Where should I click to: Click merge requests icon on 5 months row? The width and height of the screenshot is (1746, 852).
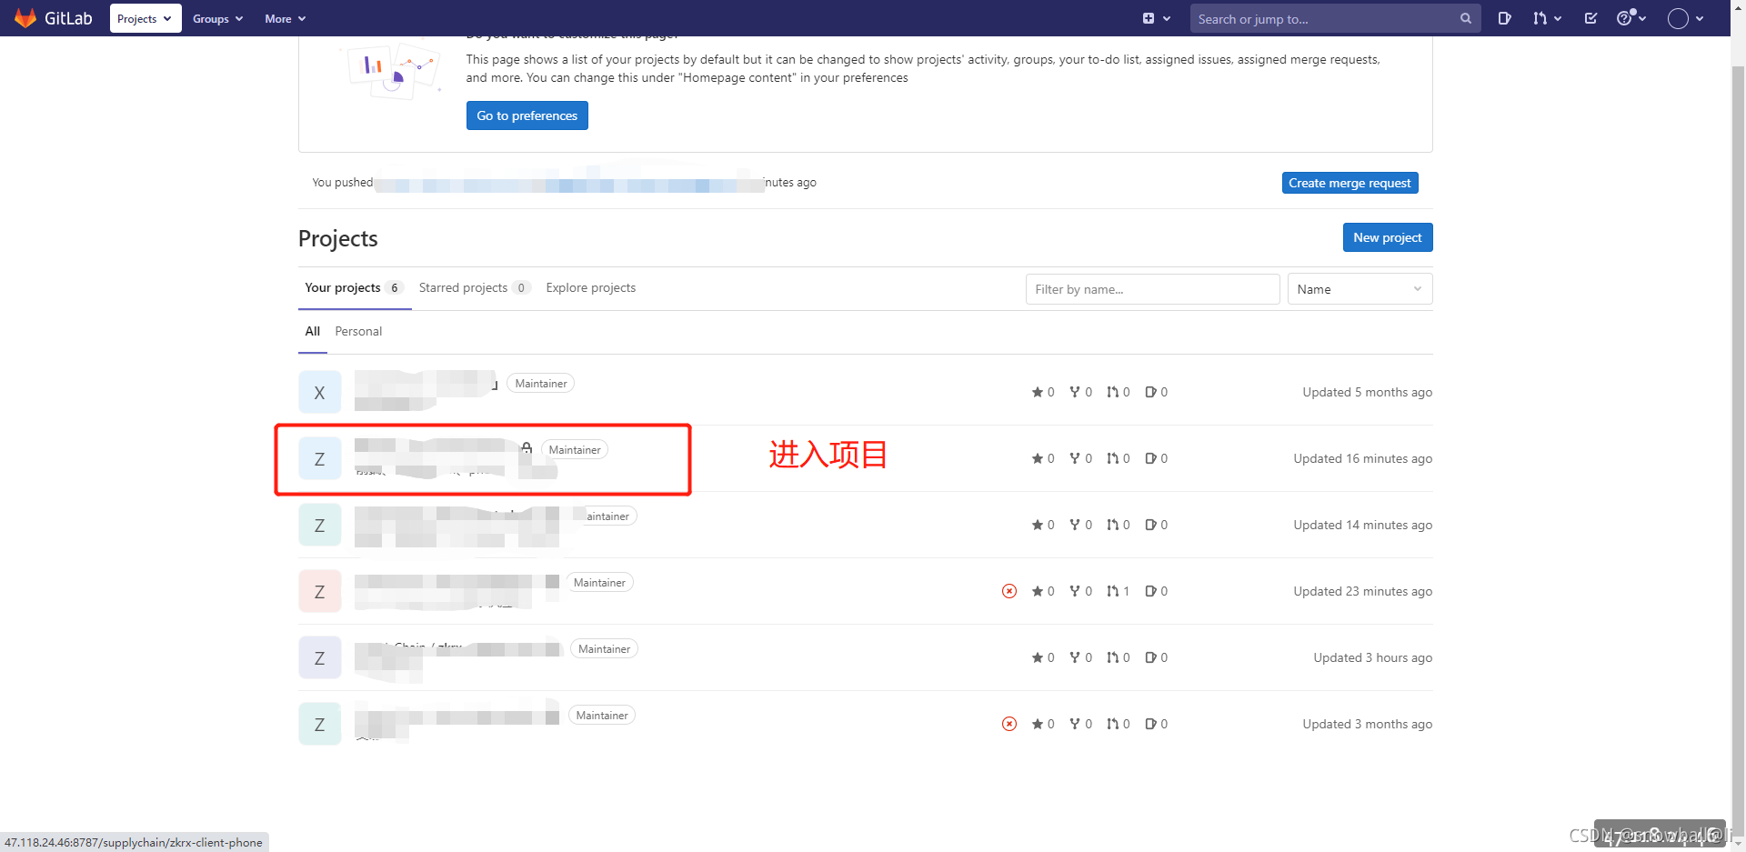click(x=1112, y=392)
